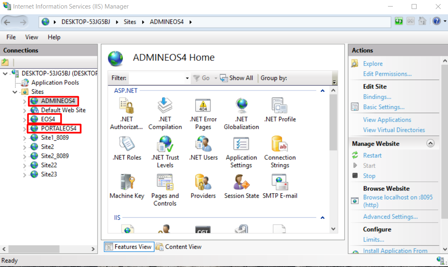Click the Connections horizontal scrollbar thumb

(34, 249)
